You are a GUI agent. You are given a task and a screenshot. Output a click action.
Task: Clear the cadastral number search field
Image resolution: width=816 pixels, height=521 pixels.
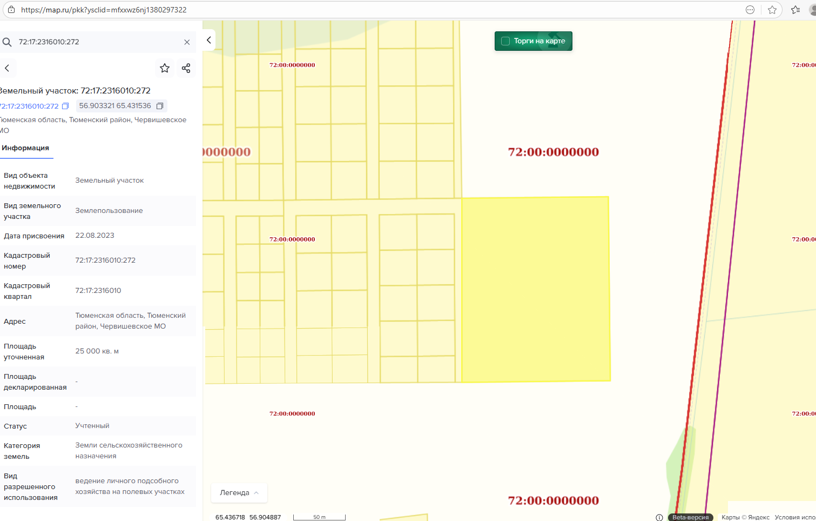(187, 42)
